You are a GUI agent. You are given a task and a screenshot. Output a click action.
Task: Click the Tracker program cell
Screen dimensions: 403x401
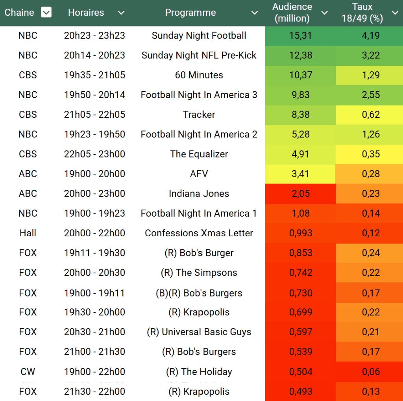(199, 115)
